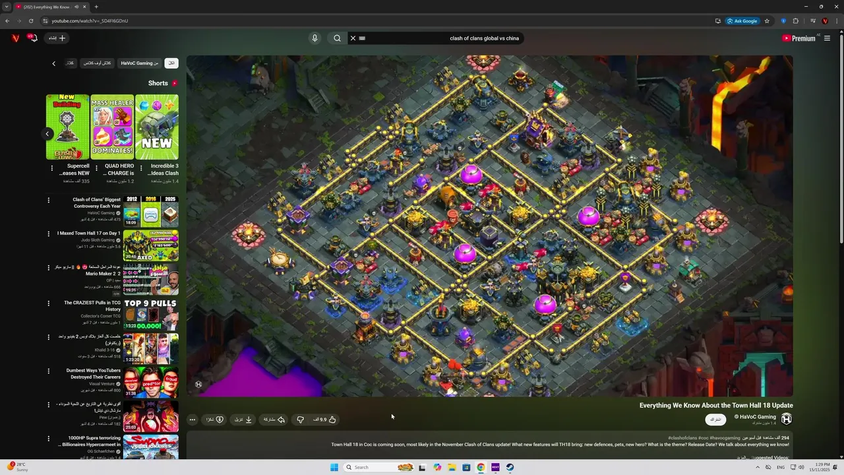
Task: Click the install app icon in address bar
Action: point(718,21)
